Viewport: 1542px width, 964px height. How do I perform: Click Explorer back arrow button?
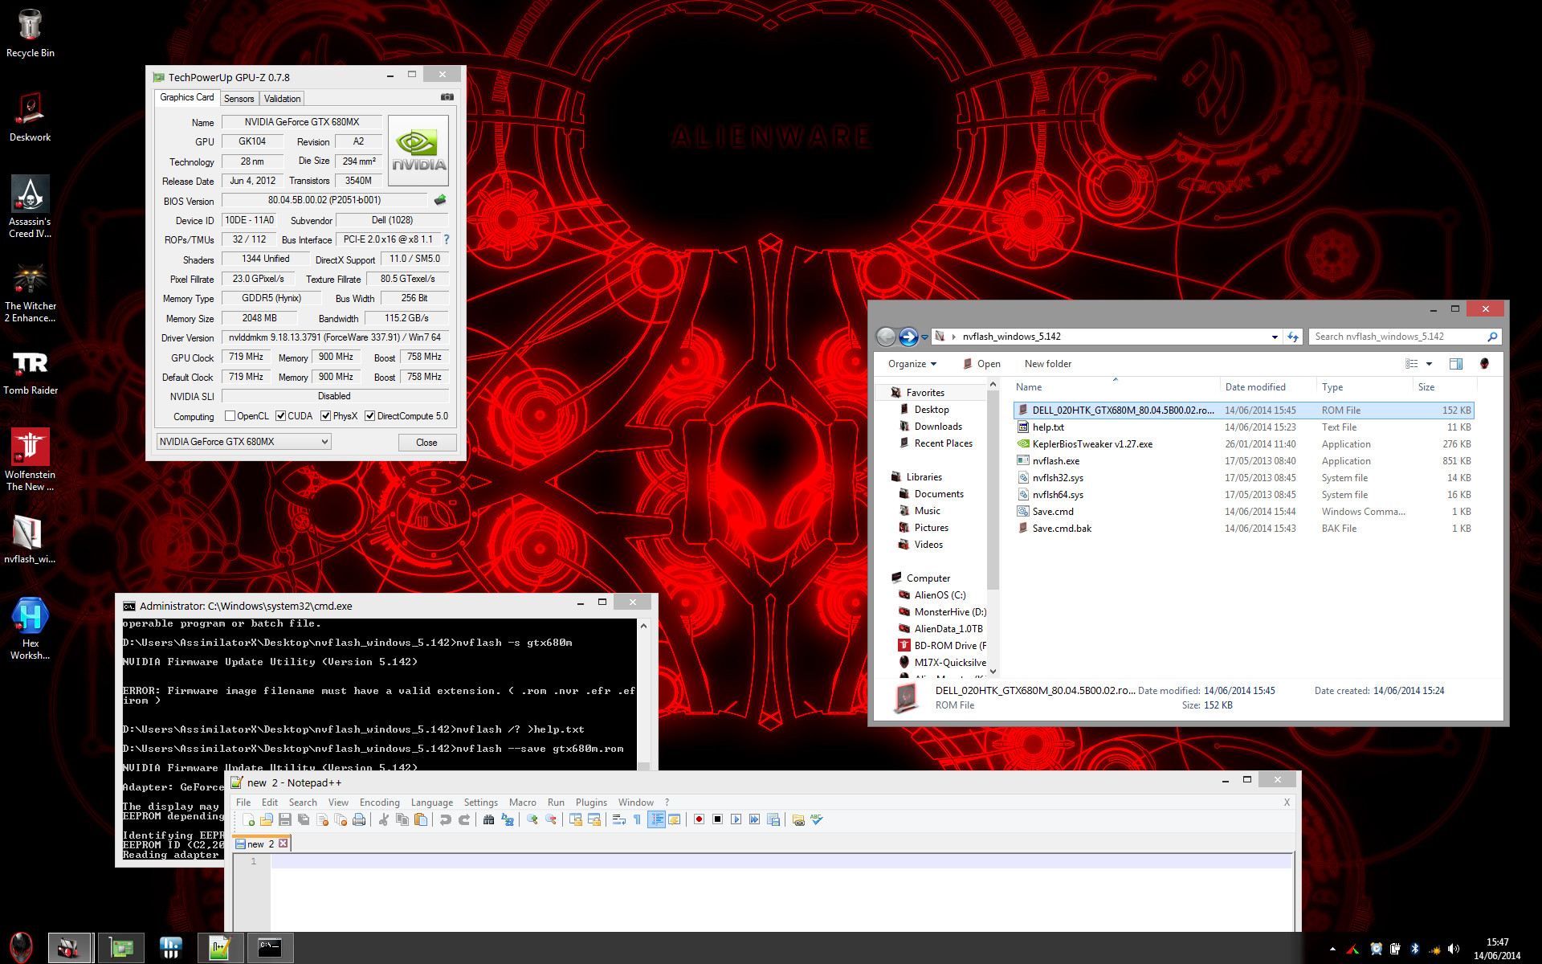(886, 337)
